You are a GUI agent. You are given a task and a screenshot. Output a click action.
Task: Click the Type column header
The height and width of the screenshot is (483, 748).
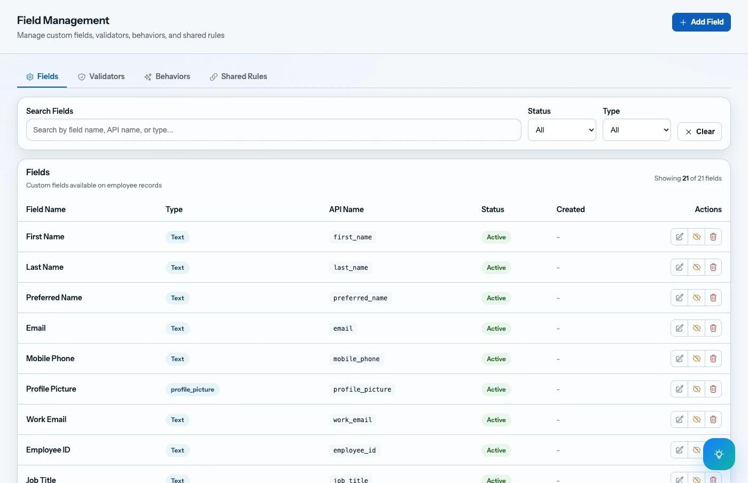point(174,209)
